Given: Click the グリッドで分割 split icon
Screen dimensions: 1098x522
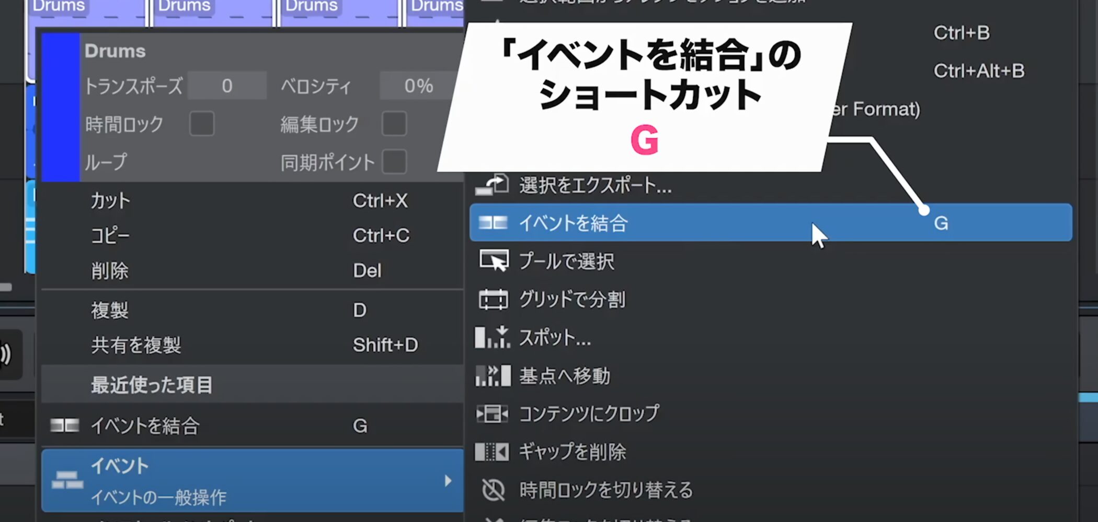Looking at the screenshot, I should tap(493, 299).
